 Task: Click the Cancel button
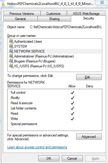coord(72,158)
